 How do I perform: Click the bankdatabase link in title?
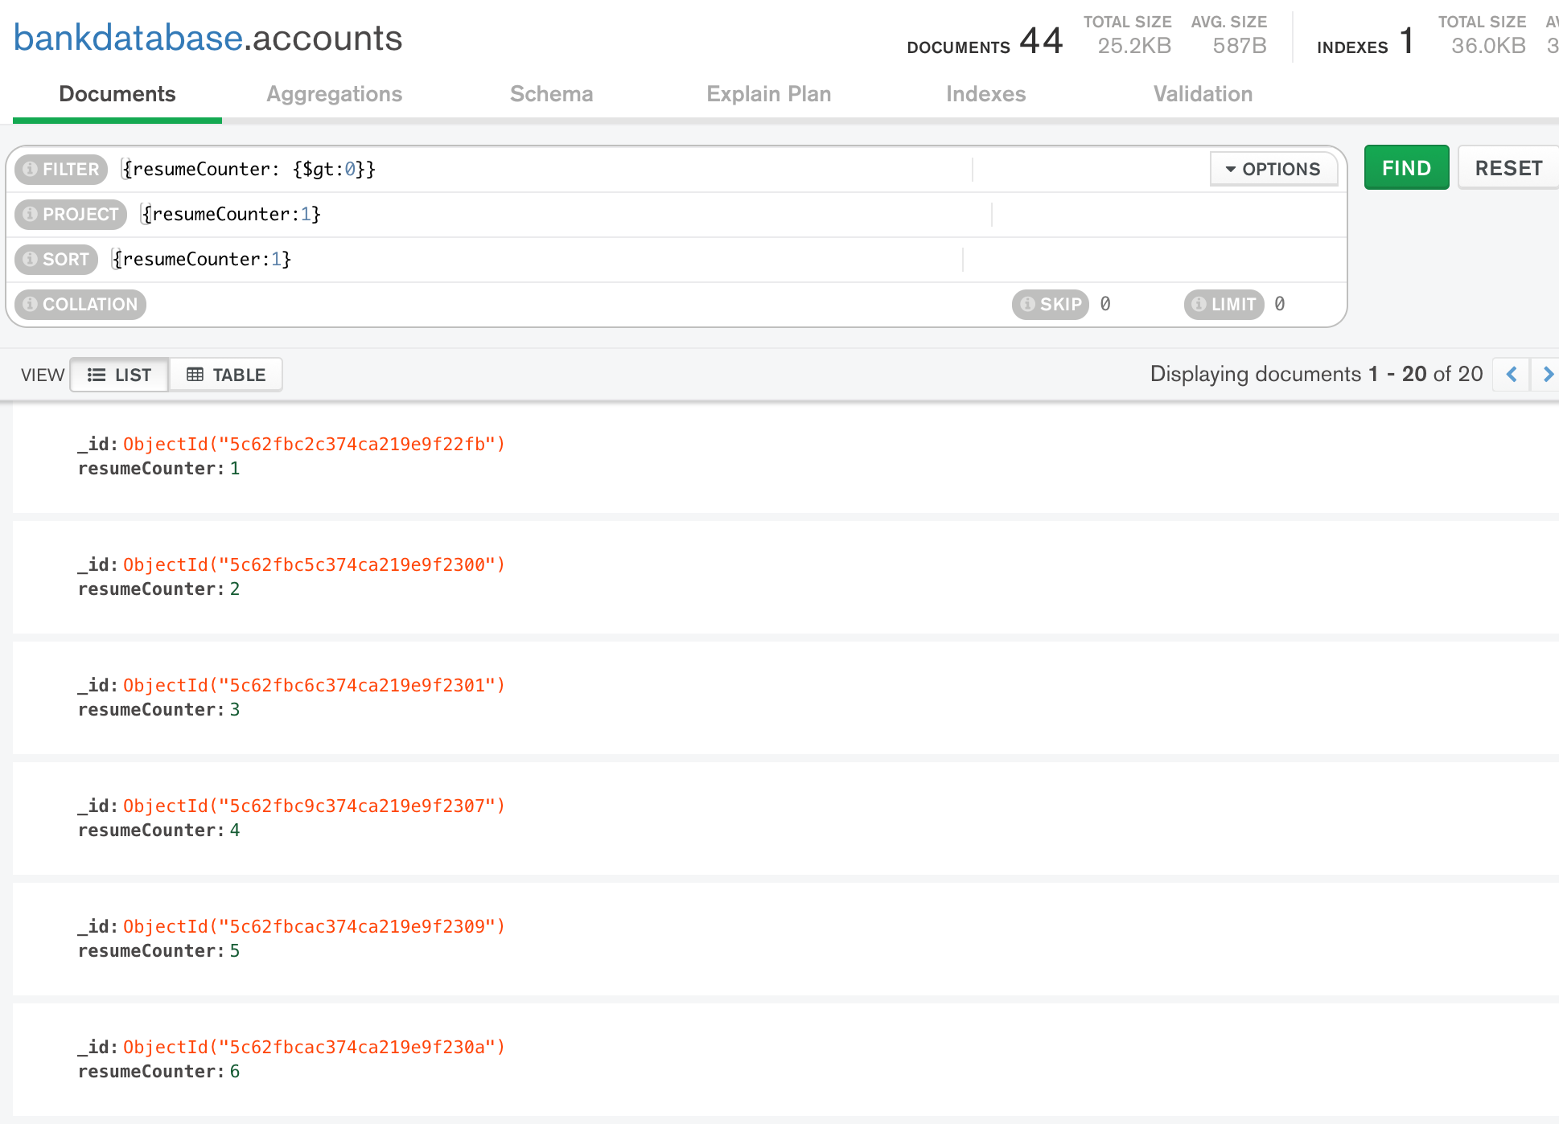click(x=128, y=38)
